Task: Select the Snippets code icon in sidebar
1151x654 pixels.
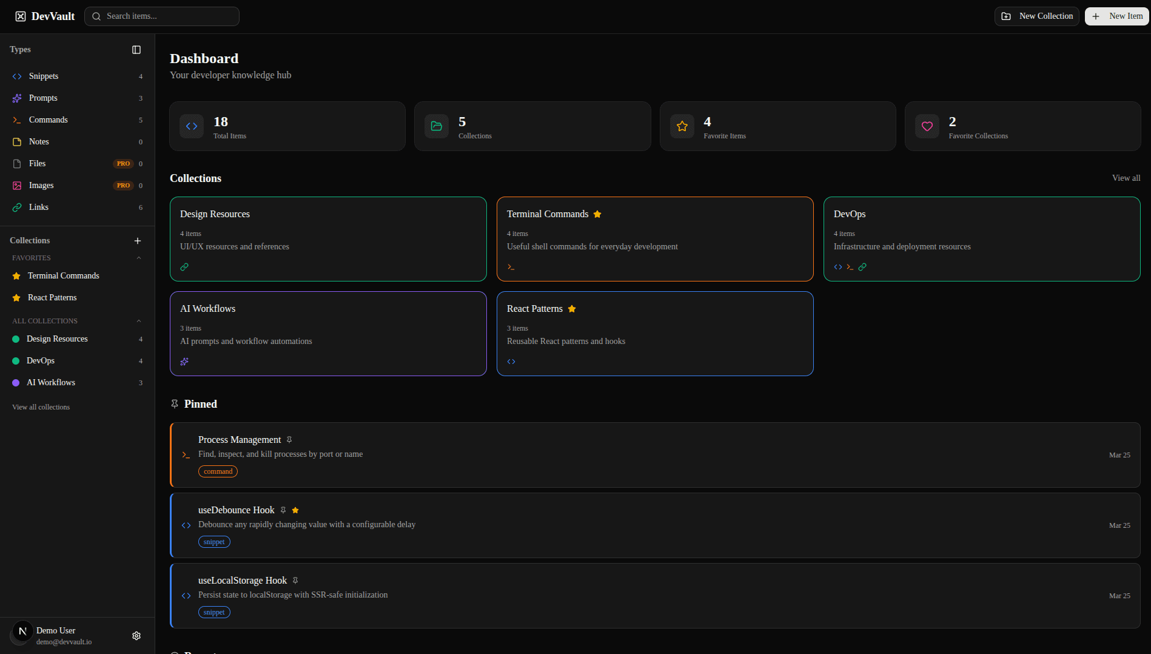Action: click(x=16, y=76)
